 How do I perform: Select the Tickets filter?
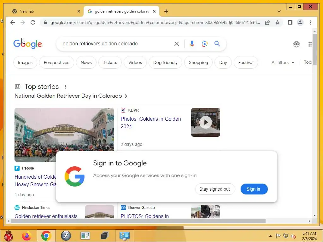pyautogui.click(x=110, y=63)
